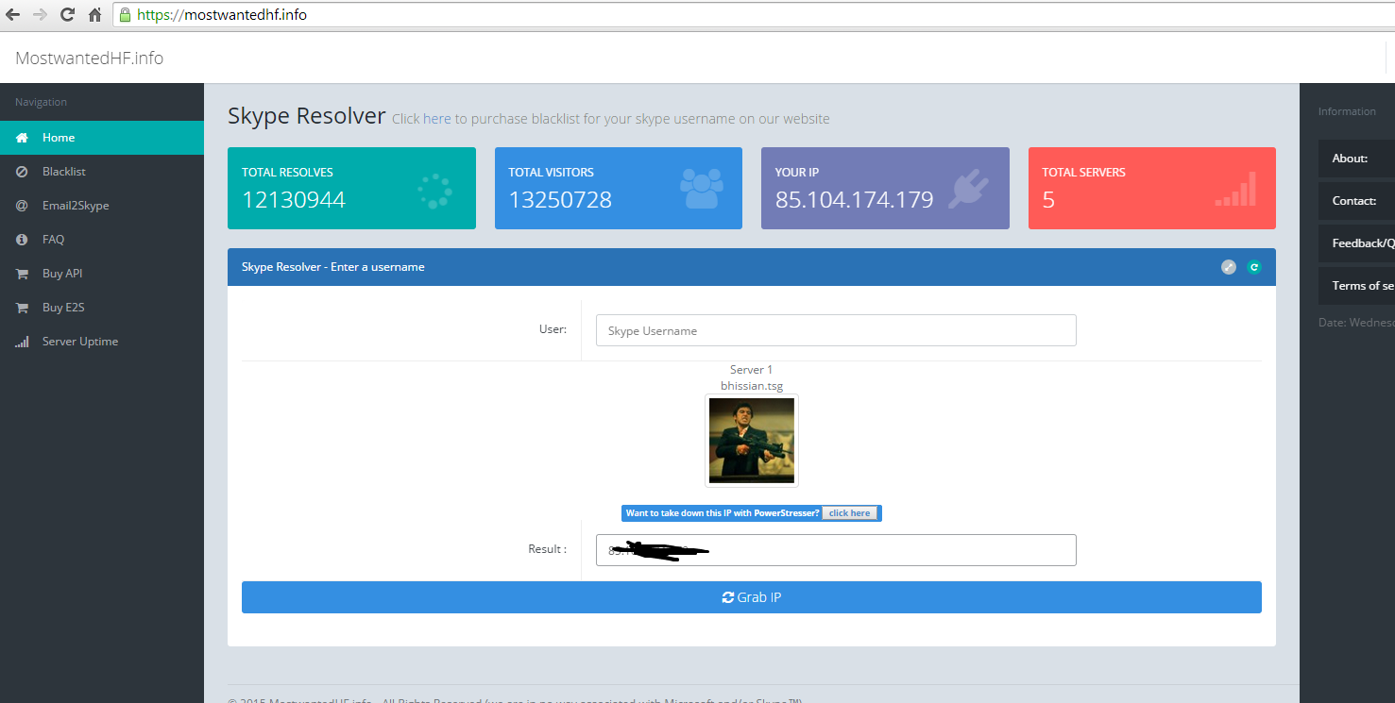
Task: Click the browser forward arrow
Action: [40, 14]
